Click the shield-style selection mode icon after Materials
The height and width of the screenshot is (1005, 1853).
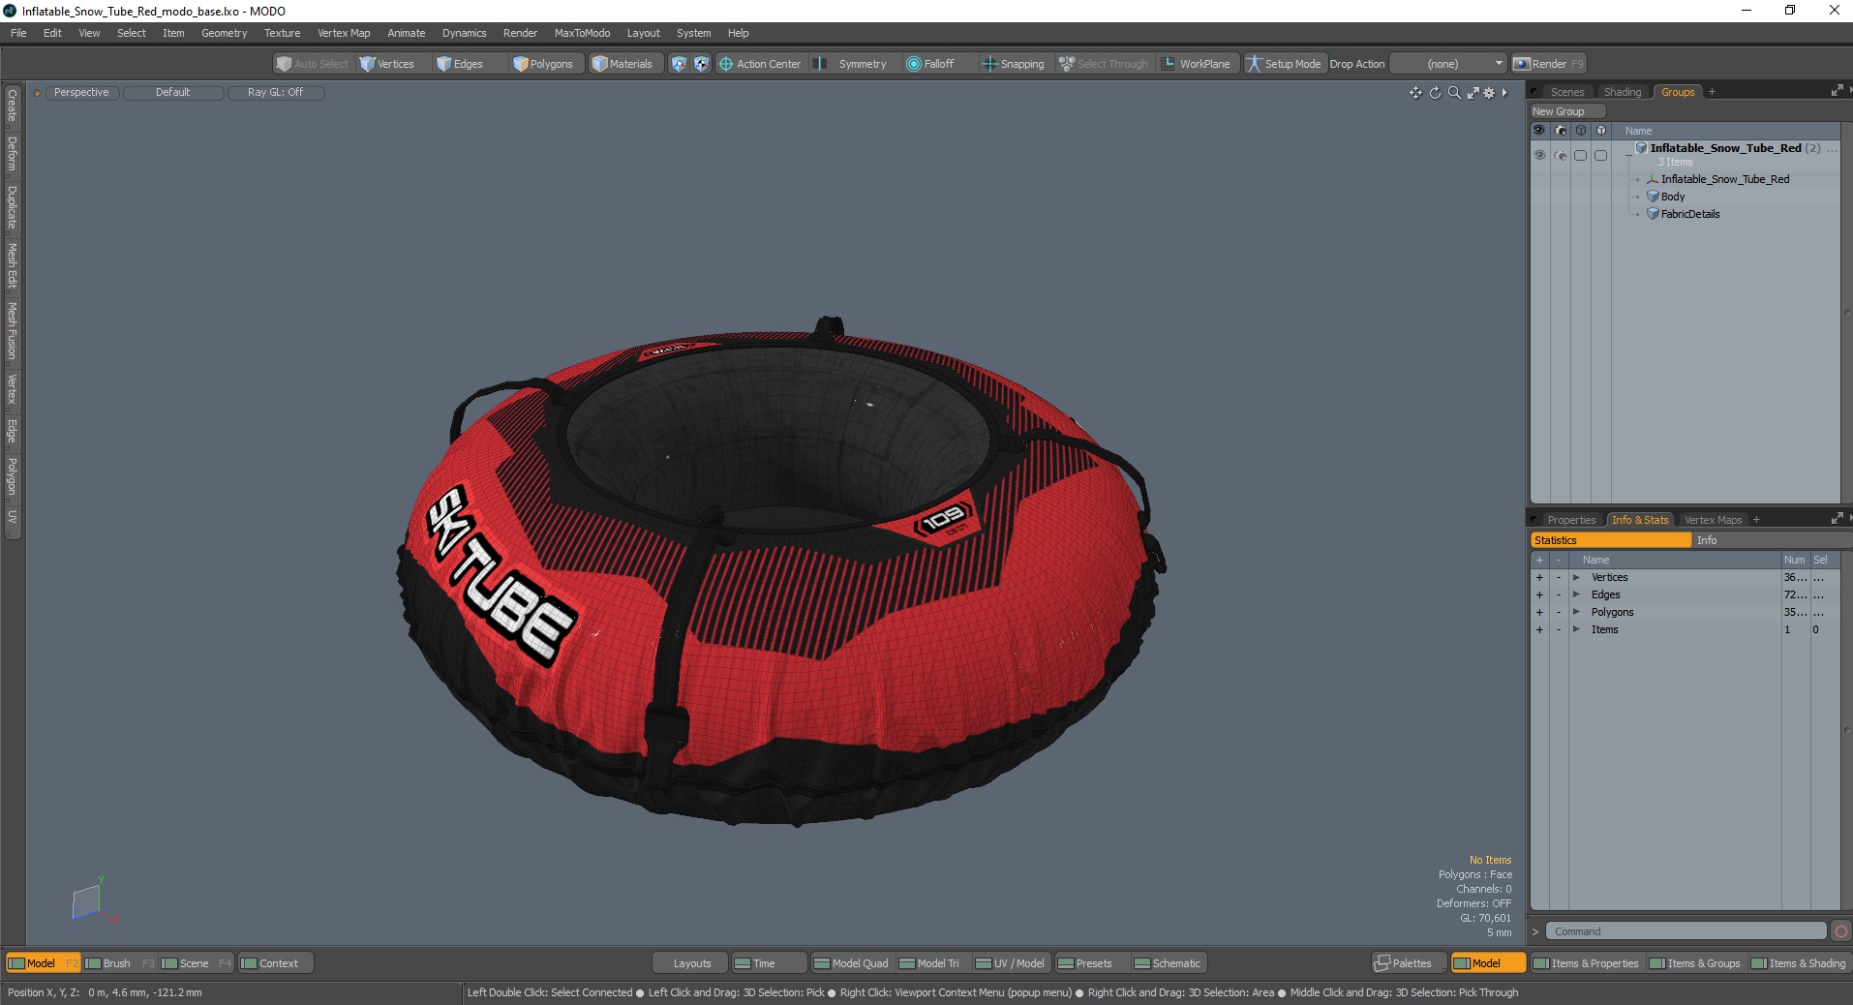679,64
